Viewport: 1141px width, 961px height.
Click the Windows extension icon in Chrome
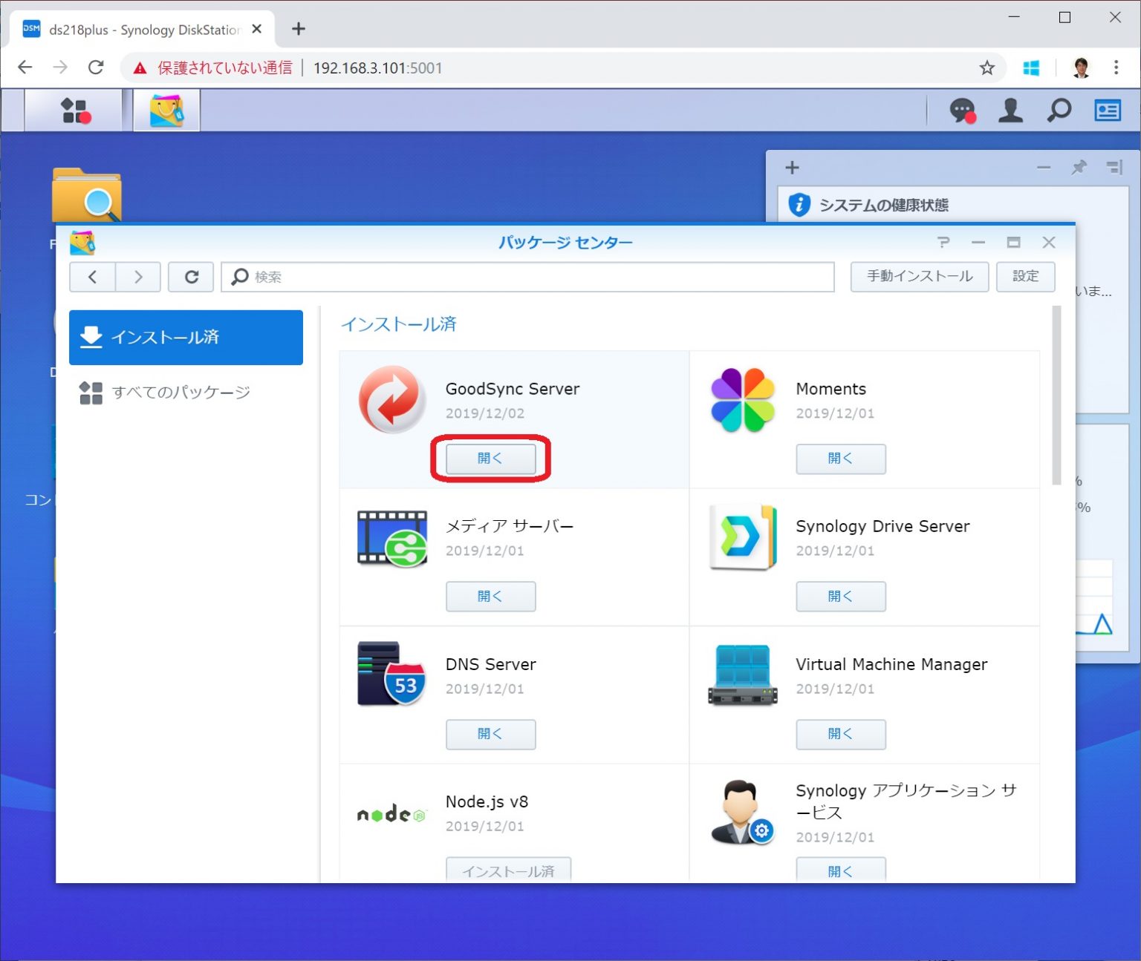(1031, 68)
